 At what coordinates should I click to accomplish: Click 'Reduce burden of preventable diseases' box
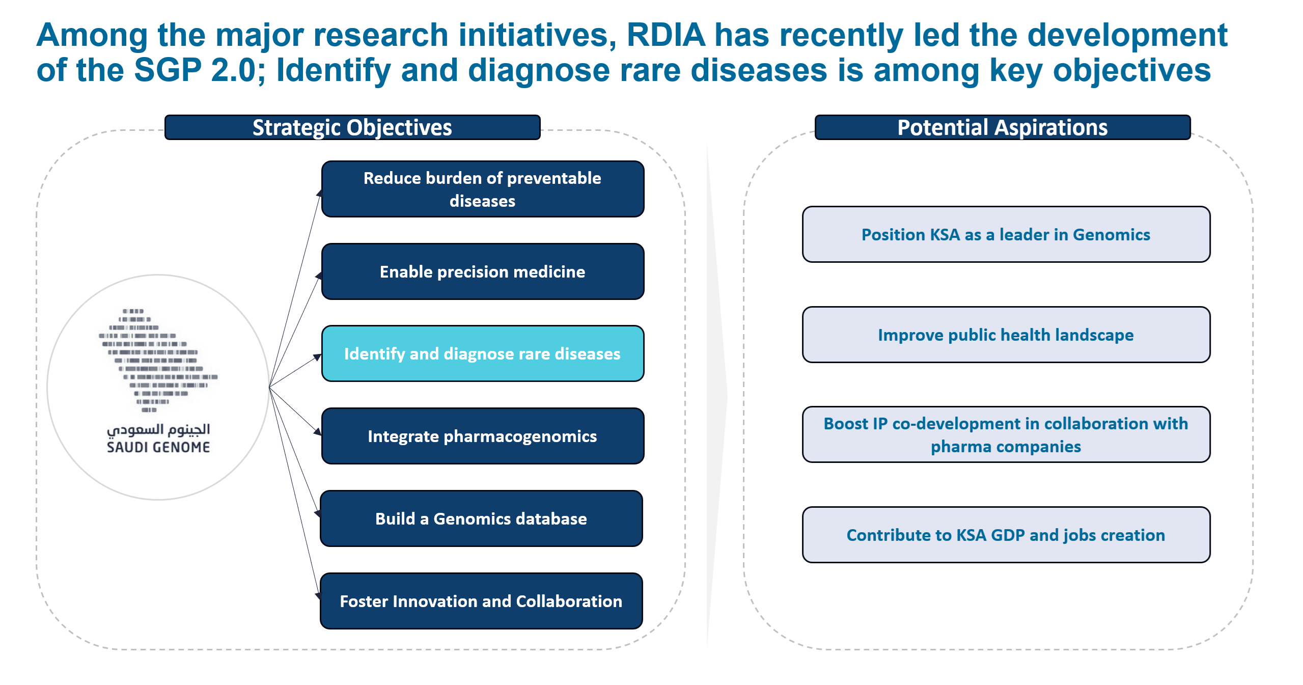click(483, 189)
